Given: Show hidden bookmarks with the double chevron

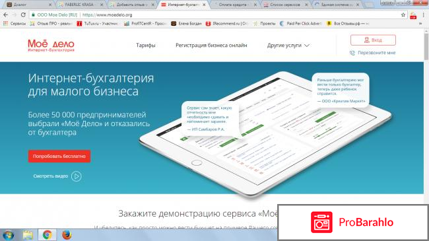Looking at the screenshot, I should click(x=420, y=24).
